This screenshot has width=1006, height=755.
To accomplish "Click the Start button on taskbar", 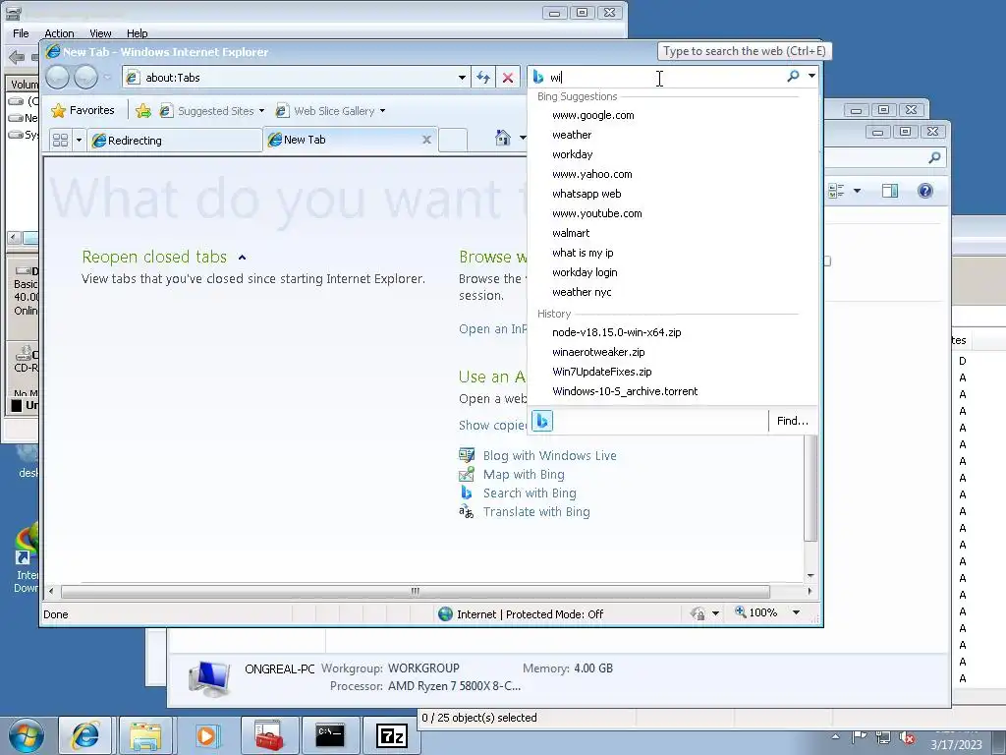I will click(27, 735).
